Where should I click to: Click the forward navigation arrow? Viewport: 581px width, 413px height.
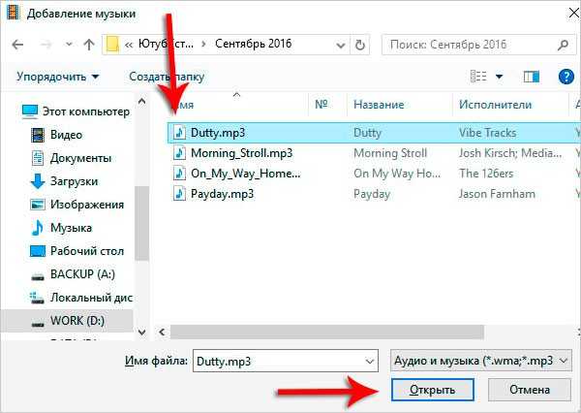46,45
